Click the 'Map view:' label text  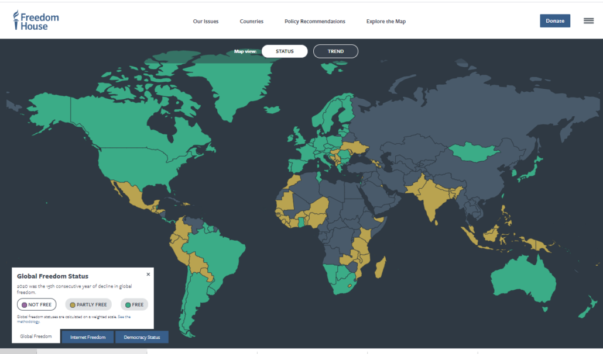pyautogui.click(x=245, y=51)
